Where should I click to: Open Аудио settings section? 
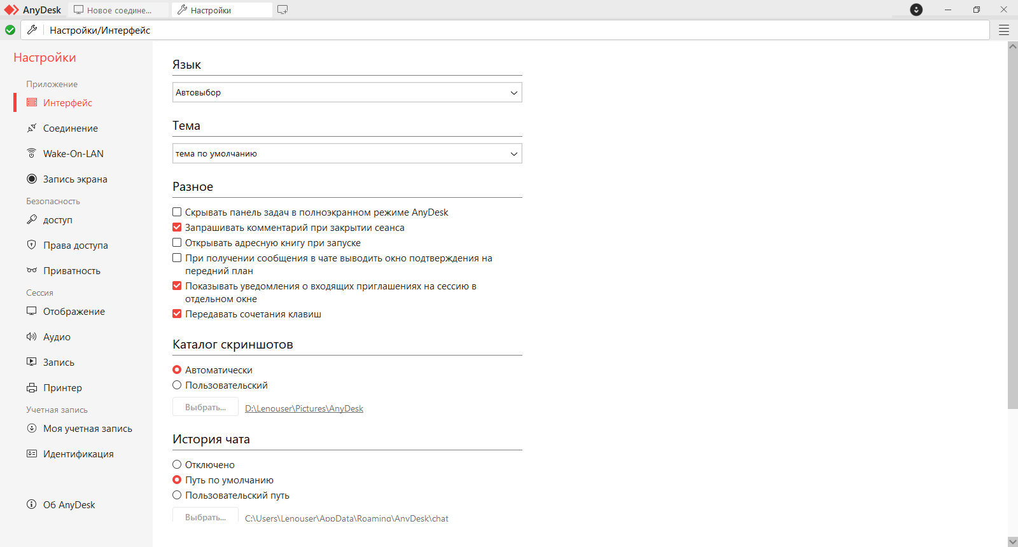pyautogui.click(x=57, y=336)
